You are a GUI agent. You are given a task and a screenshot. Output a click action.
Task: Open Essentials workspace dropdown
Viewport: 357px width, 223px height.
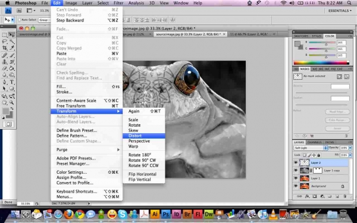tap(340, 11)
